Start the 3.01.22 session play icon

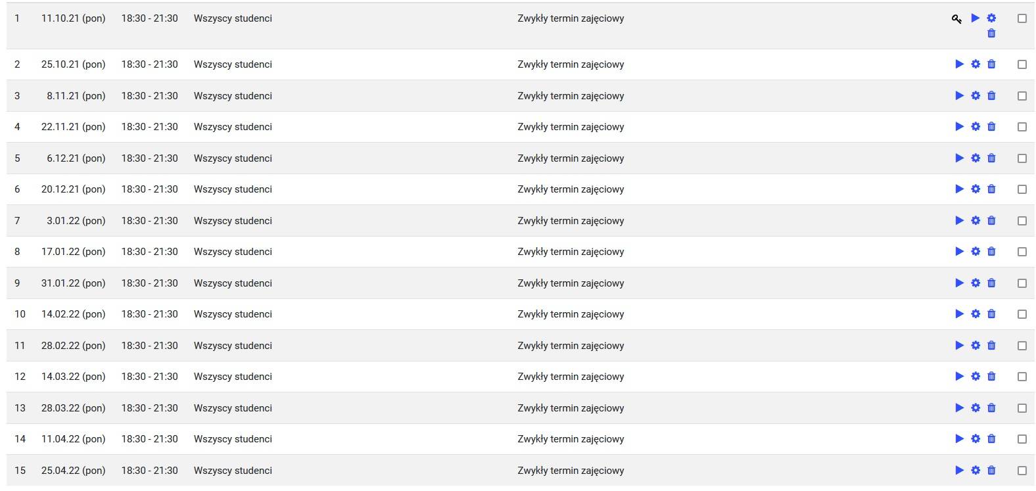(959, 221)
